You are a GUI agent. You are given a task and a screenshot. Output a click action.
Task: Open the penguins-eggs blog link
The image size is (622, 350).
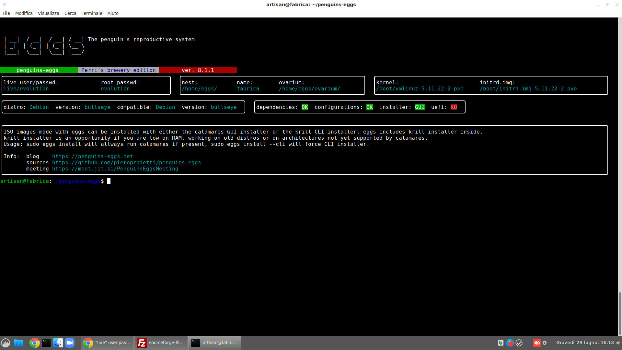[93, 156]
